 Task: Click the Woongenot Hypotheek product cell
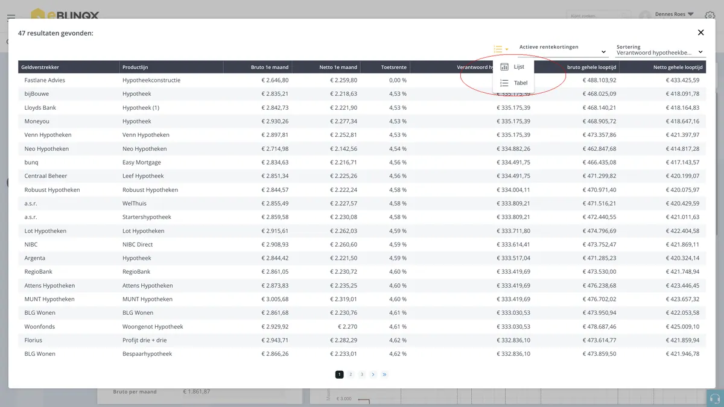coord(153,327)
